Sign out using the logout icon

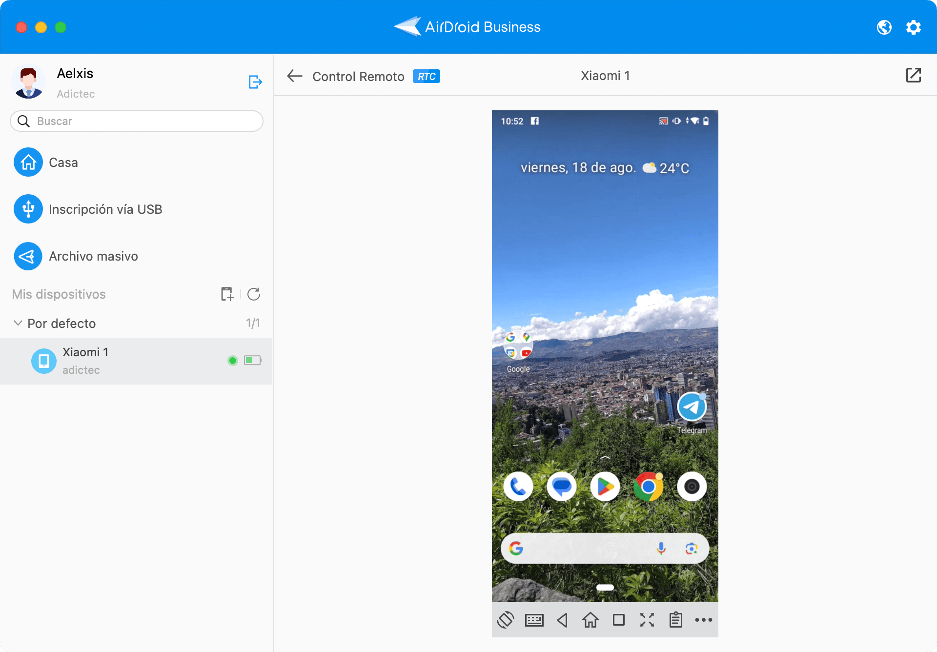click(x=255, y=81)
